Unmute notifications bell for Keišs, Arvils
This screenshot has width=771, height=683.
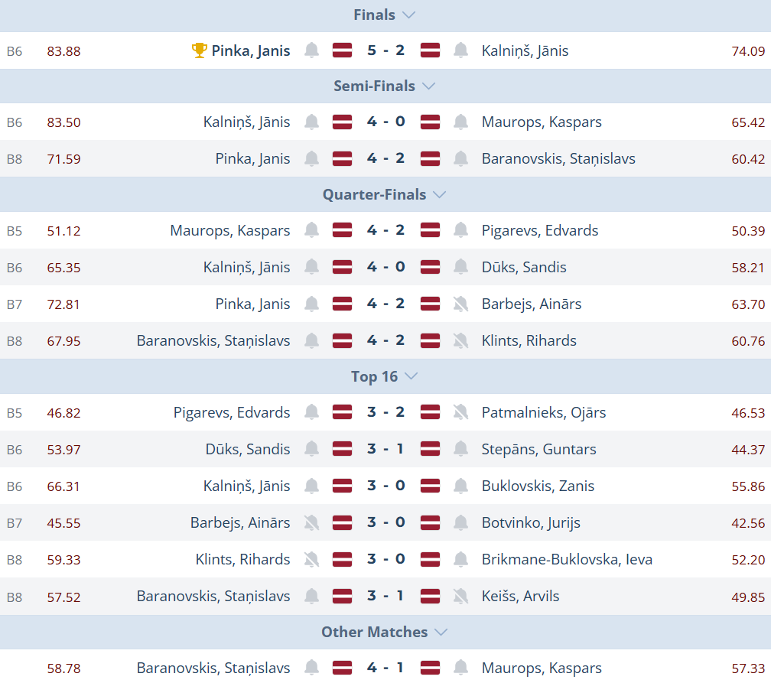pyautogui.click(x=460, y=596)
